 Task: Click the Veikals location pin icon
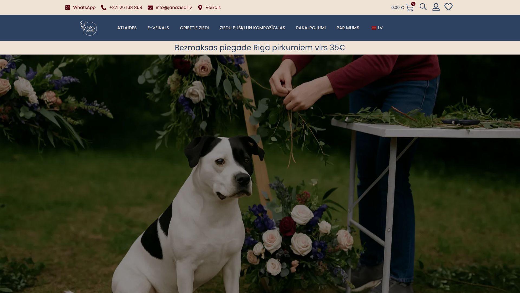200,8
